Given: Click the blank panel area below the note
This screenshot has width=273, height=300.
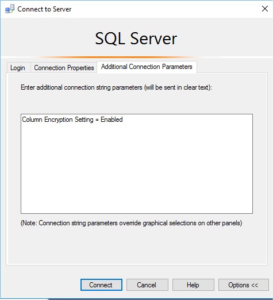Looking at the screenshot, I should coord(137,246).
